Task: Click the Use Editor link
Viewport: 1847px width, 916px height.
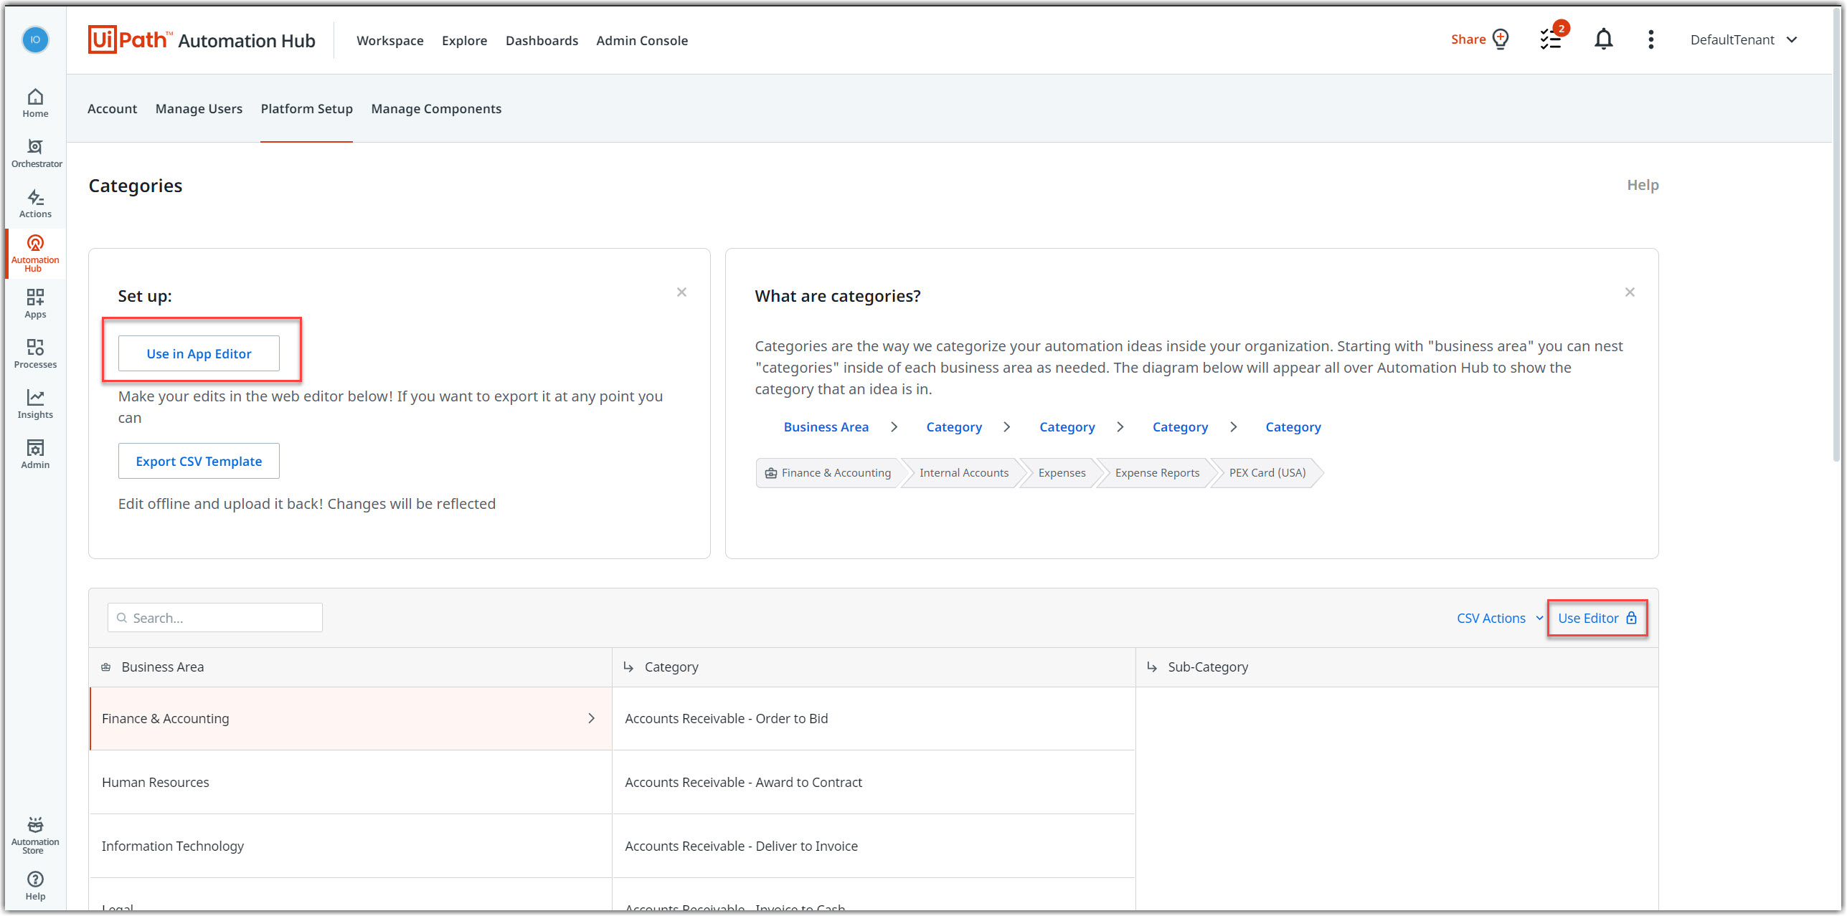Action: click(x=1597, y=618)
